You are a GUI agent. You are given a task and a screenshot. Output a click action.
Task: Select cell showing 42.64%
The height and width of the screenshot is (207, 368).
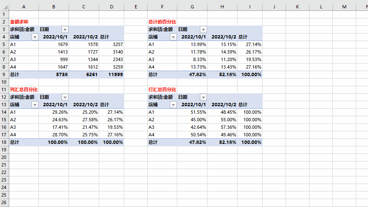[x=192, y=127]
